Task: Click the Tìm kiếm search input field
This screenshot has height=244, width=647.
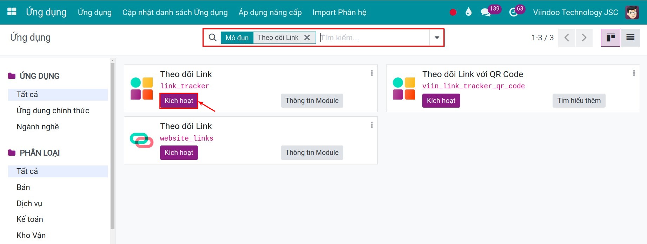Action: (x=374, y=38)
